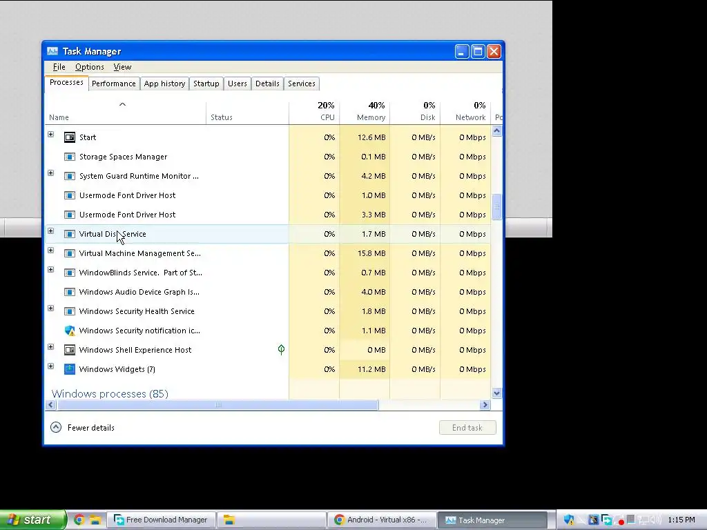
Task: Open the File menu
Action: click(59, 67)
